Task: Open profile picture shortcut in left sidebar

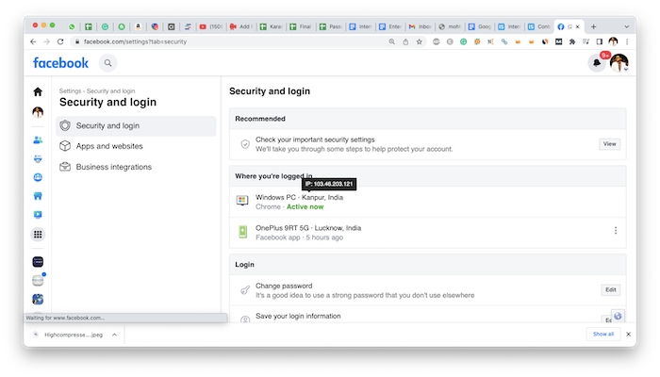Action: (x=38, y=112)
